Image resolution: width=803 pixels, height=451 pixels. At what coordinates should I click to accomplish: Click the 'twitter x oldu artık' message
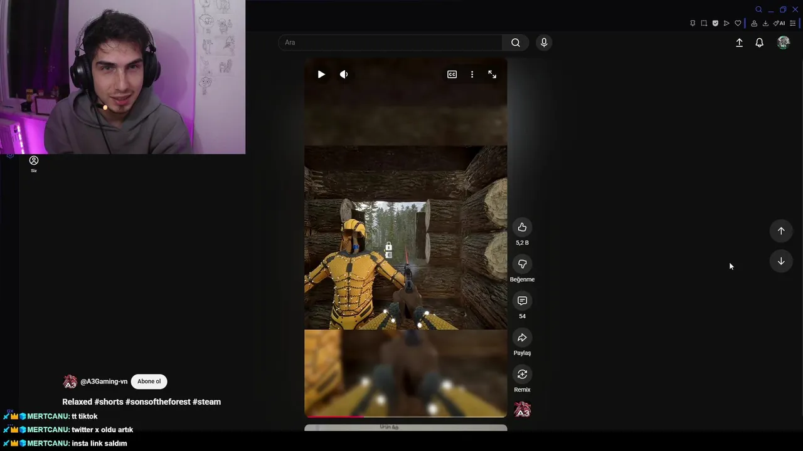tap(102, 430)
